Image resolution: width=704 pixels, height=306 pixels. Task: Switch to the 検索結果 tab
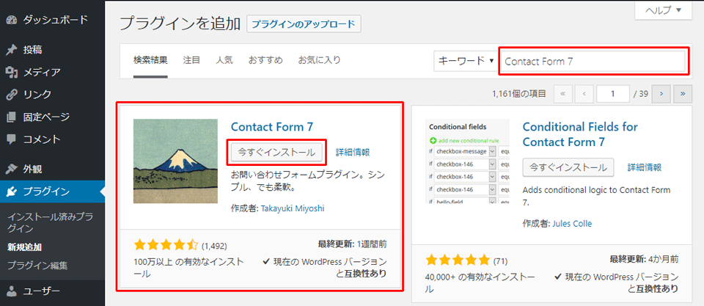coord(150,60)
